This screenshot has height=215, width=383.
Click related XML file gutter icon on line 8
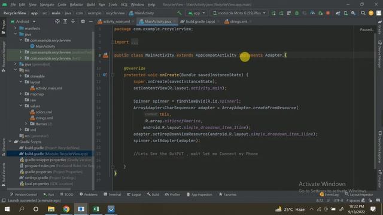105,56
